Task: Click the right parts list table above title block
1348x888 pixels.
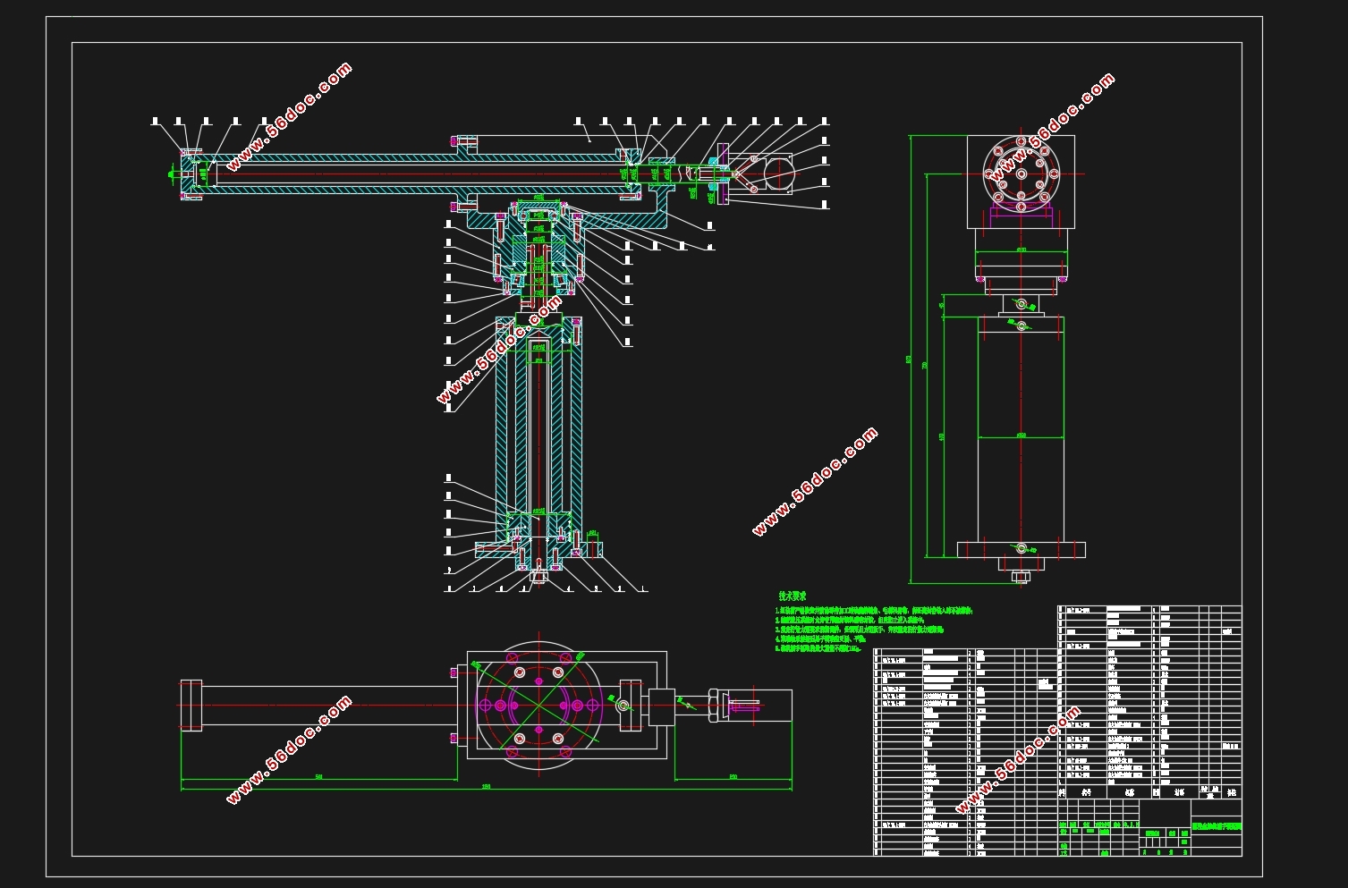Action: coord(1149,703)
